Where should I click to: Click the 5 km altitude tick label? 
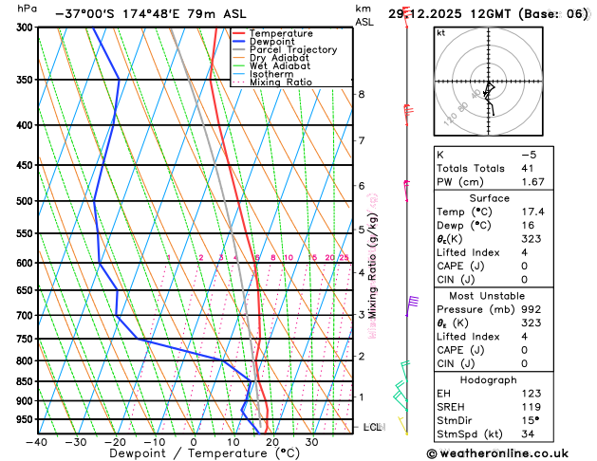click(x=362, y=230)
